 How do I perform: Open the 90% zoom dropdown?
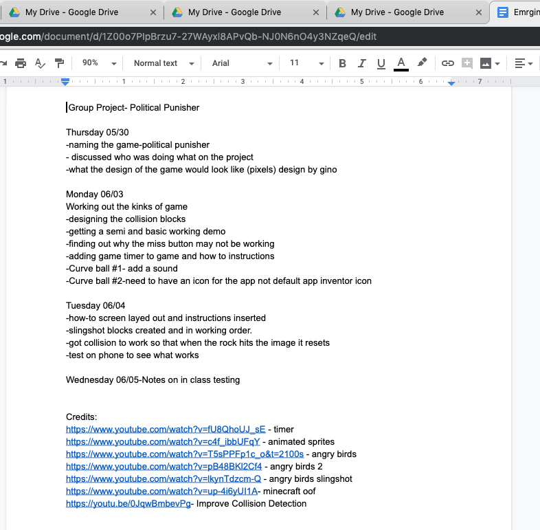coord(96,63)
